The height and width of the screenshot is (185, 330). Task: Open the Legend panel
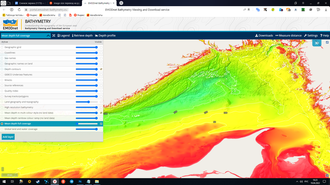pos(63,35)
